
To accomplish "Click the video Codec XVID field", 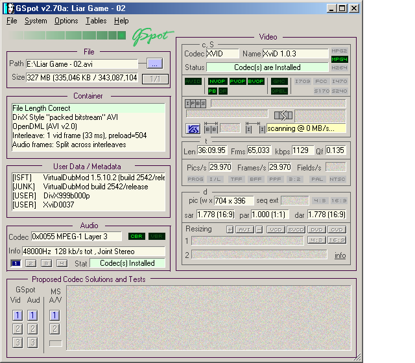I will coord(222,54).
